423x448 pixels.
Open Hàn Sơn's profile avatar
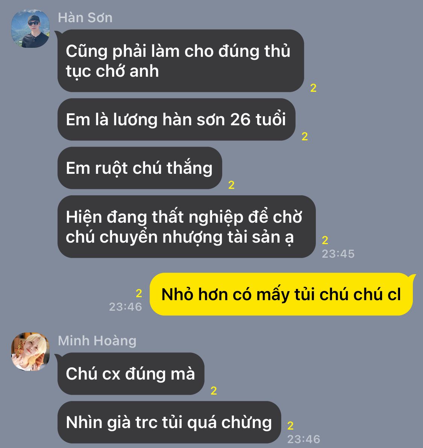click(x=30, y=29)
